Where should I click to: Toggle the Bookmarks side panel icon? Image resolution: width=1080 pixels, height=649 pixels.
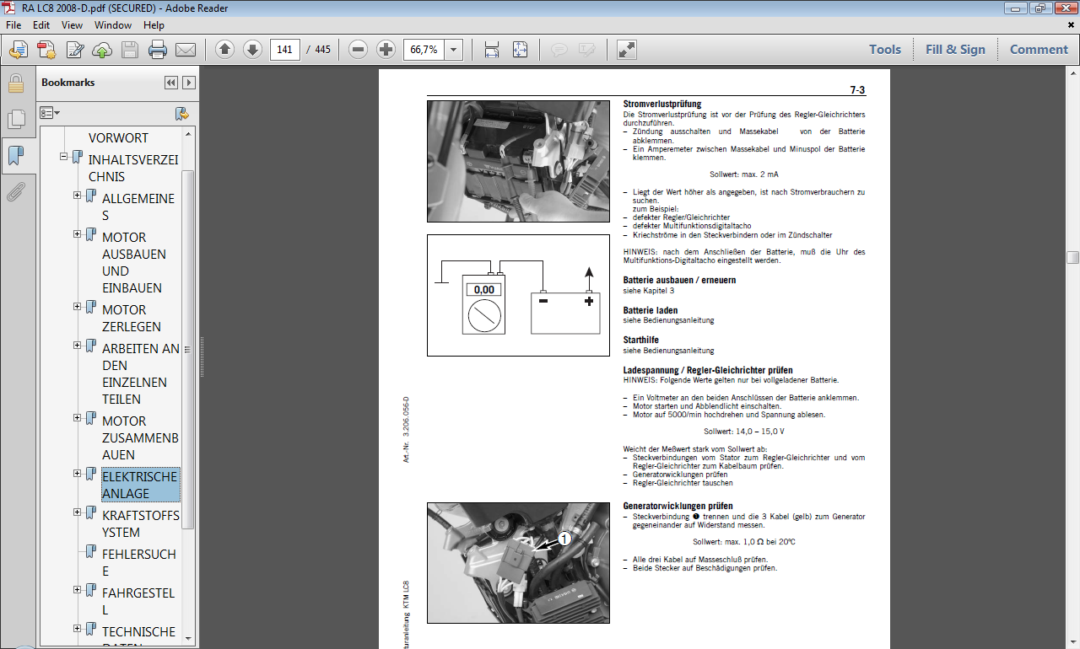[15, 156]
